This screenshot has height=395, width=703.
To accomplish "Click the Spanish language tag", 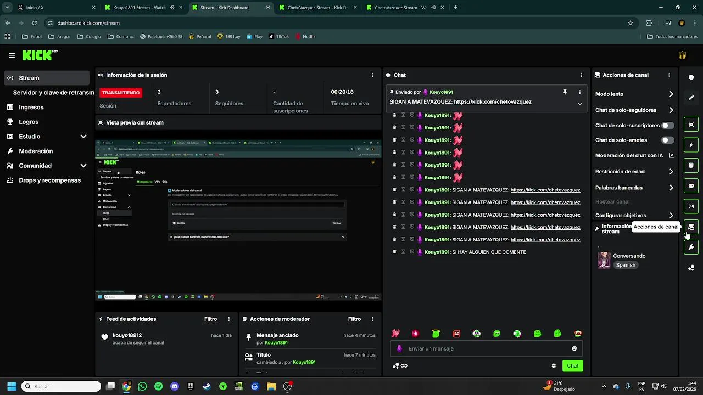I will (626, 265).
